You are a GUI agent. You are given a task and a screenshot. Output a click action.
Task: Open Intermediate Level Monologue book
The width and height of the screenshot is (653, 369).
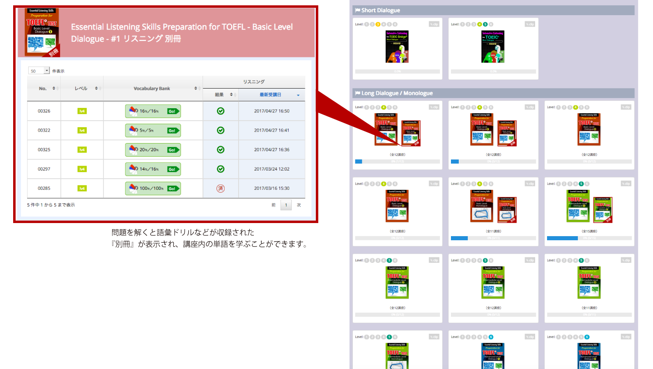click(397, 356)
